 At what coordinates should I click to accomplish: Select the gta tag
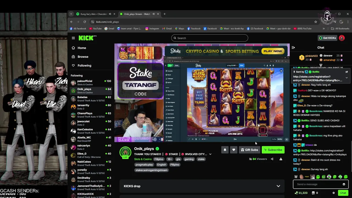click(178, 159)
